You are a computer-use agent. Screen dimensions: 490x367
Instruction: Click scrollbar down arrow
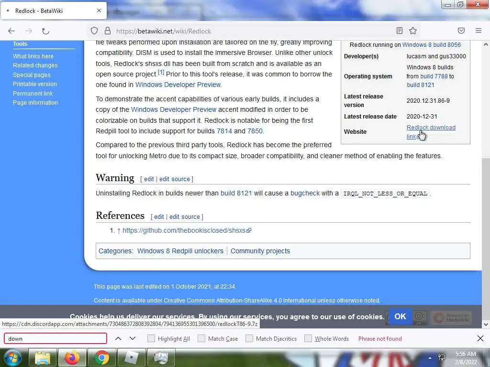coord(486,324)
